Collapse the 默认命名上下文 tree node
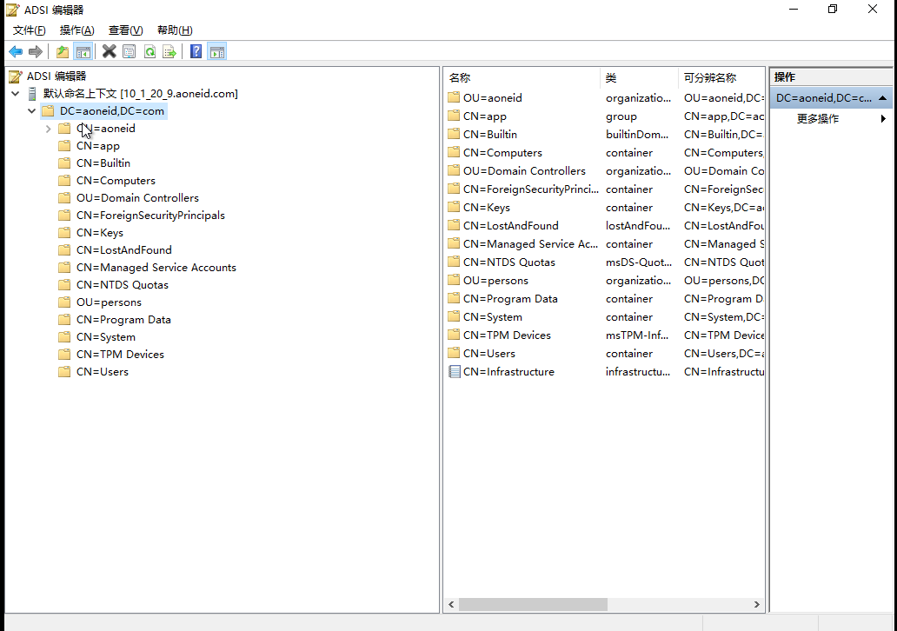Screen dimensions: 897x631 pos(16,94)
